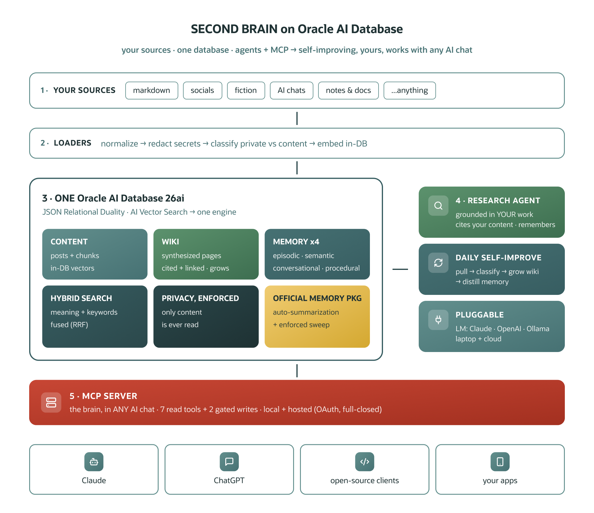Click the phone icon above your apps
Screen dimensions: 594x513
pyautogui.click(x=500, y=462)
